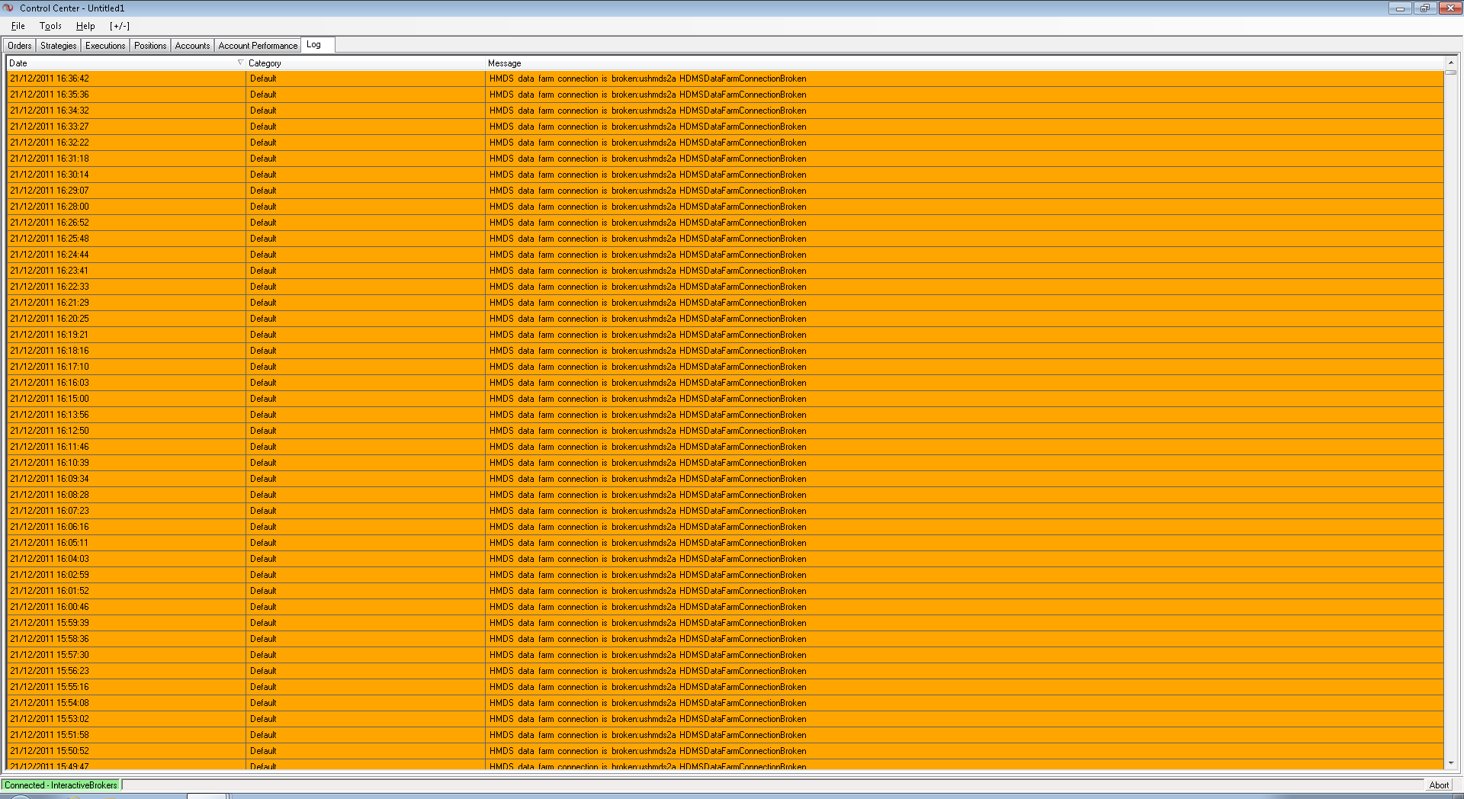
Task: Open the File menu
Action: pyautogui.click(x=18, y=26)
